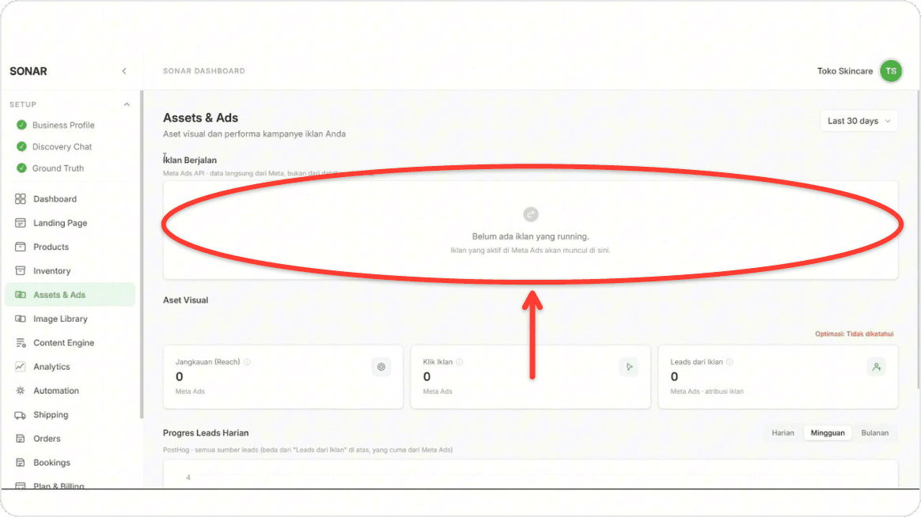Go to the Analytics page label
The image size is (921, 517).
[51, 367]
